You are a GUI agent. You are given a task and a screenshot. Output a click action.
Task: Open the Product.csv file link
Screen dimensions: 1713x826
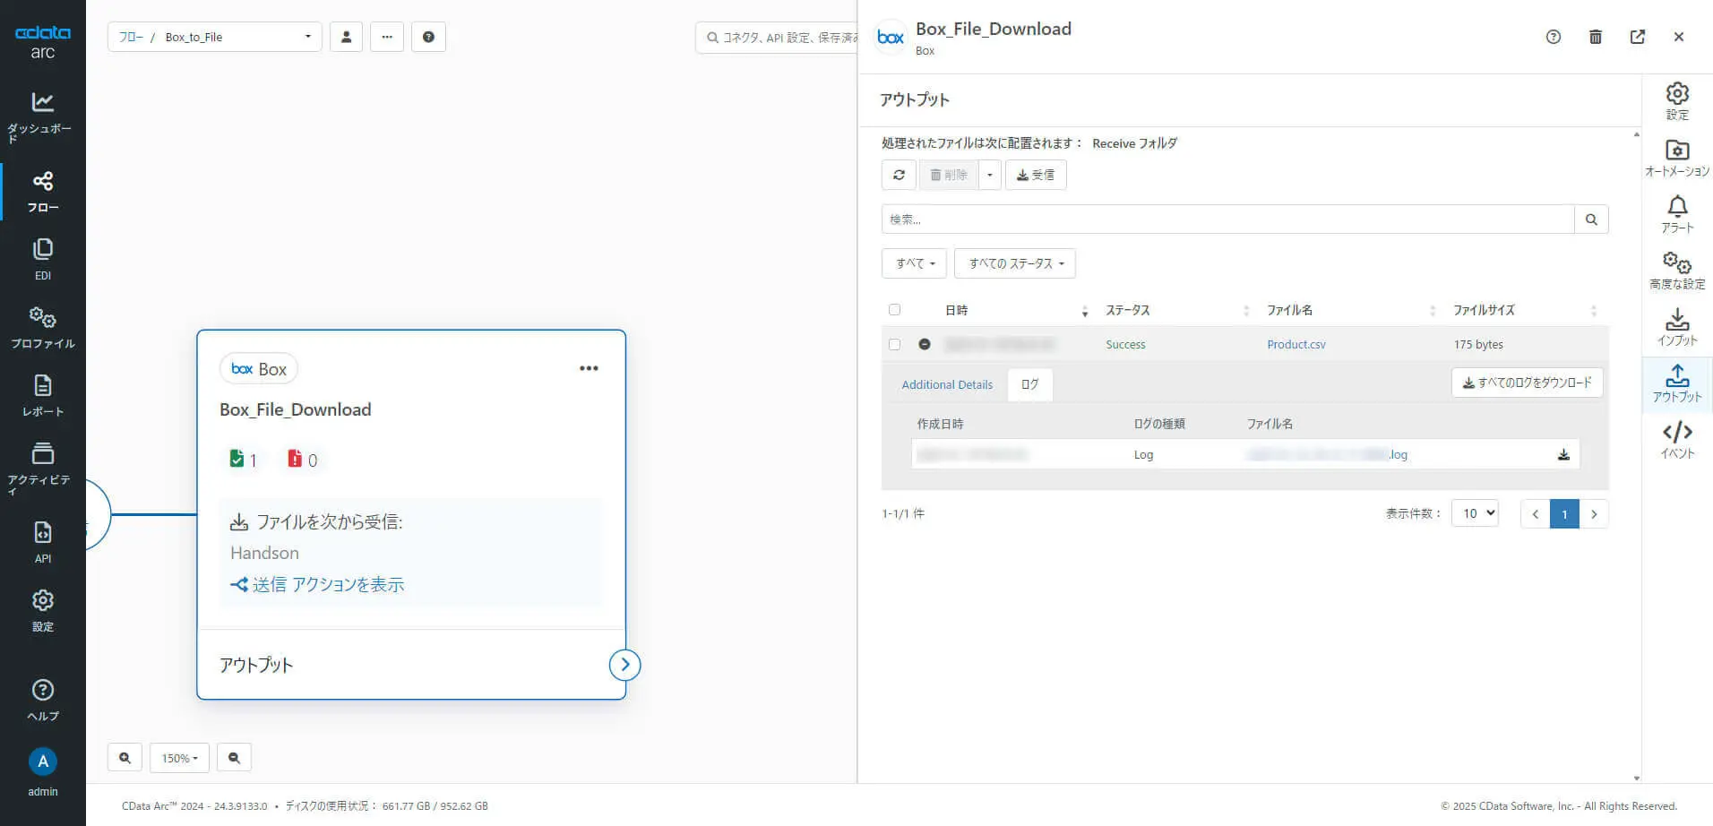1296,344
